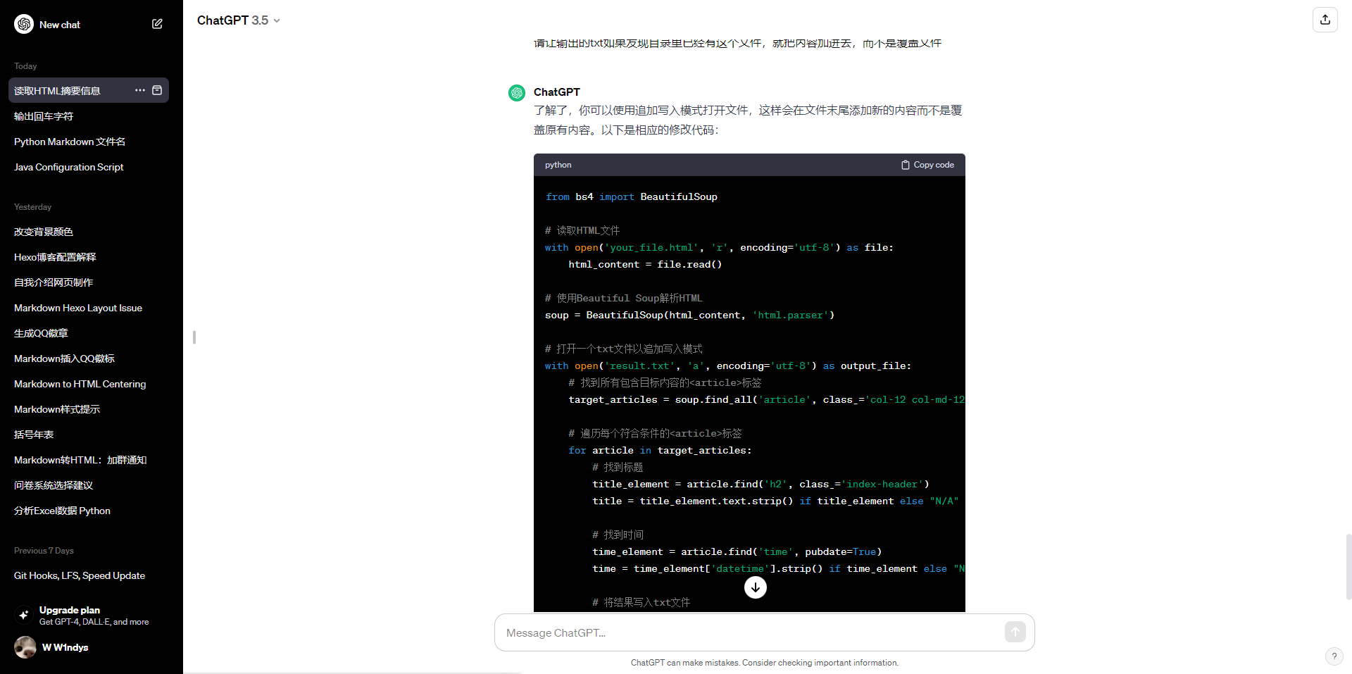This screenshot has height=674, width=1352.
Task: Open the W W1ndys account menu
Action: tap(89, 647)
